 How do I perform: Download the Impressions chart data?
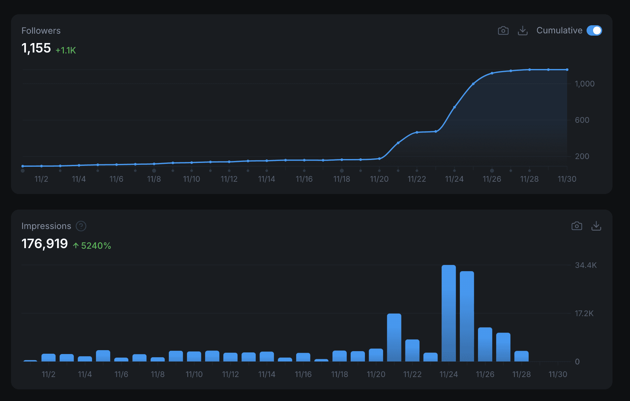596,226
